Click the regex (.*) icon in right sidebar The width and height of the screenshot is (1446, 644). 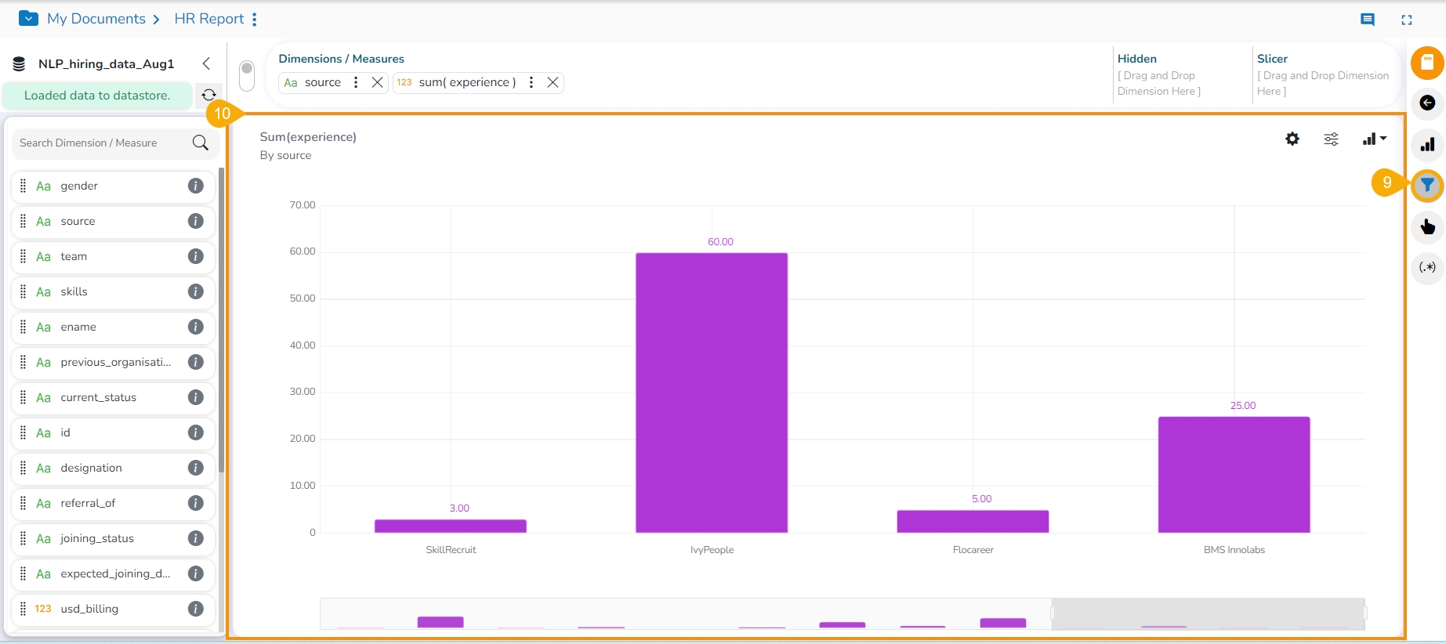(x=1427, y=267)
